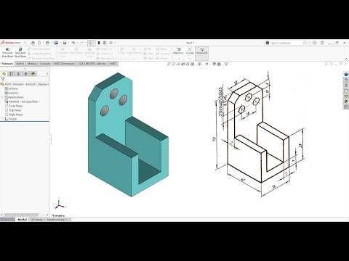Viewport: 349px width, 261px height.
Task: Save the part with the Save icon
Action: pos(56,43)
